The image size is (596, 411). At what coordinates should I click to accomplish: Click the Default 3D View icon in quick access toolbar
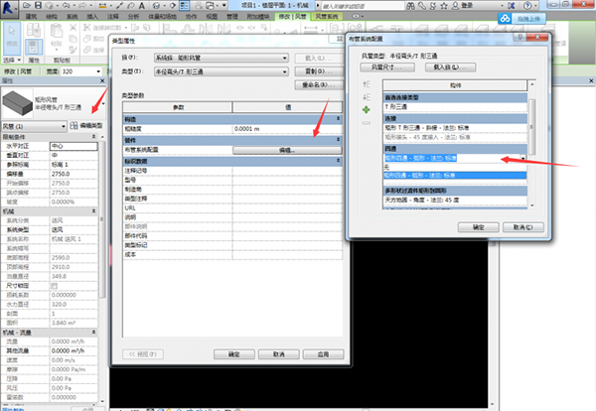156,5
